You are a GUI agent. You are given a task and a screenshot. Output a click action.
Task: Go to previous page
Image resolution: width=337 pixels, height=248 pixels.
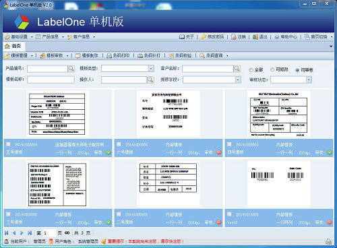pos(14,233)
